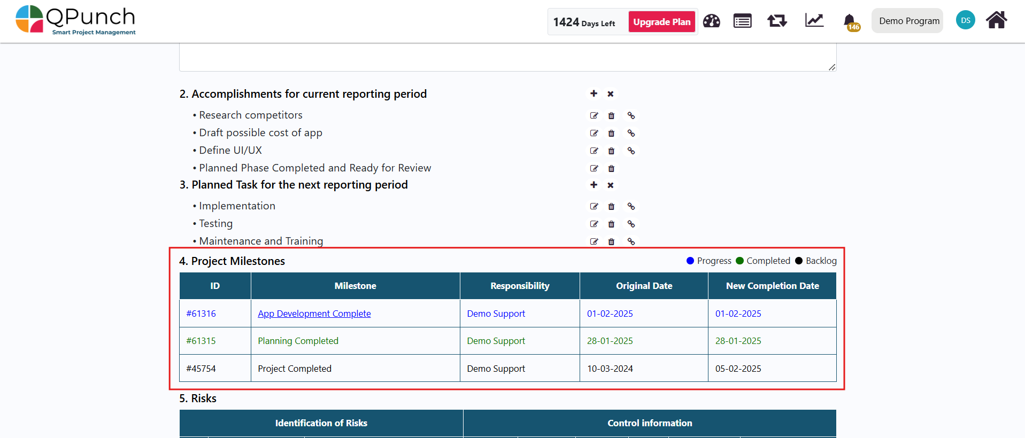Open the Demo Program selector

coord(907,21)
